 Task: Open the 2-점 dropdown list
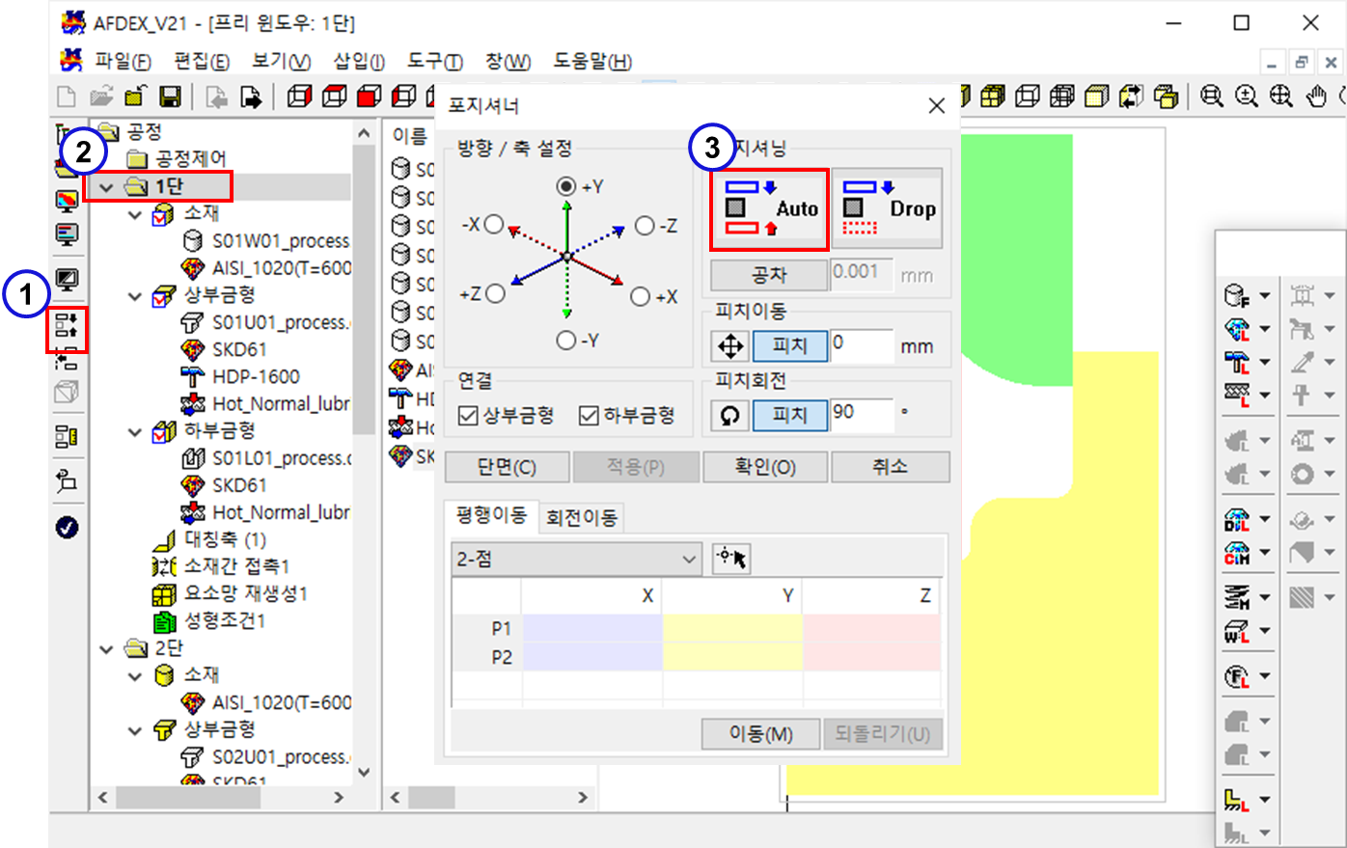point(576,559)
